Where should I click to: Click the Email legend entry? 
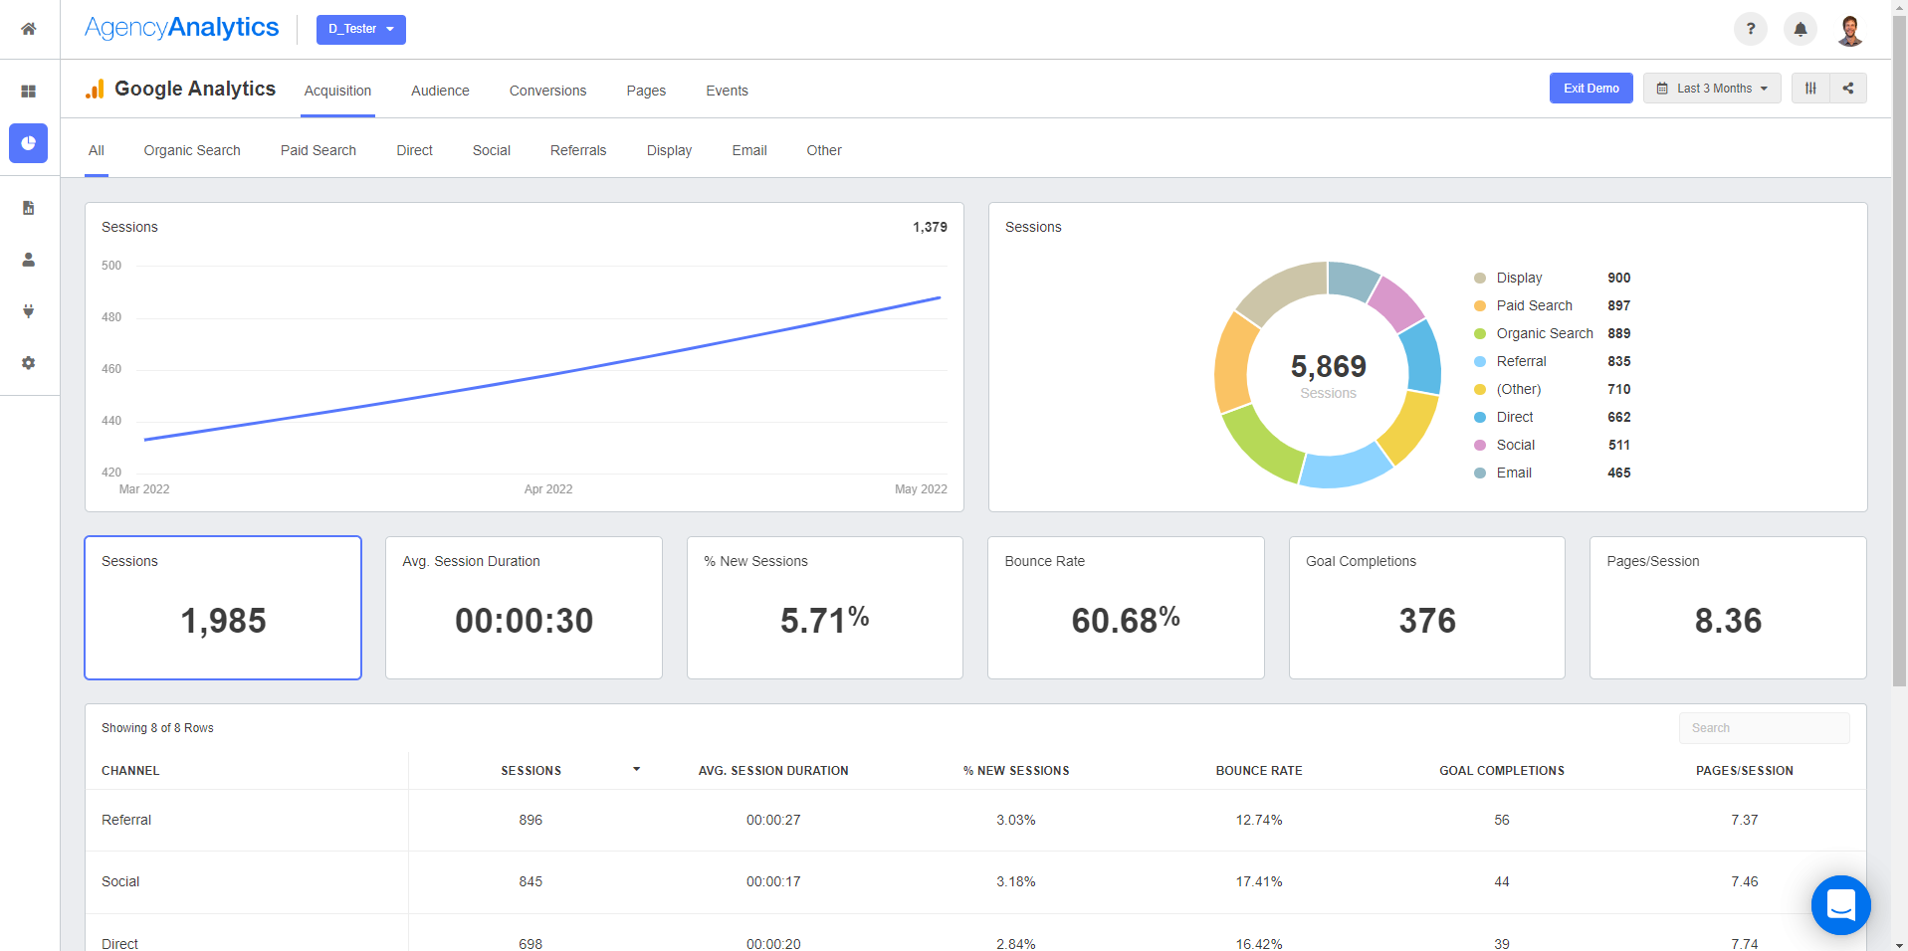(1552, 474)
